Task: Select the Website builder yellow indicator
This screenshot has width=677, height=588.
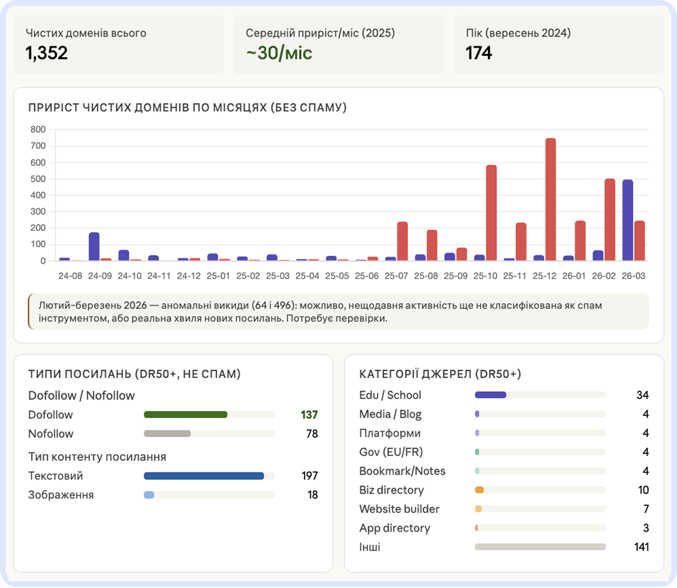Action: pyautogui.click(x=478, y=509)
